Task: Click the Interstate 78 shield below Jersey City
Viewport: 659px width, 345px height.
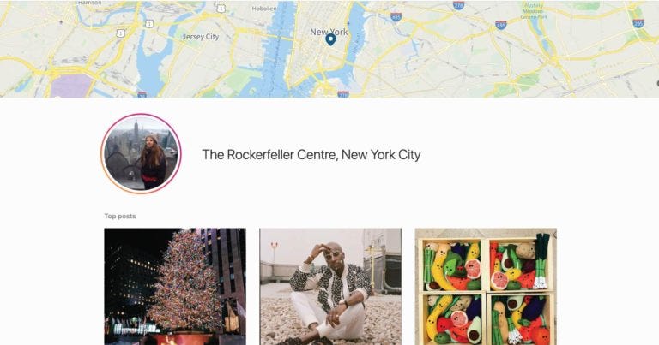Action: 142,95
